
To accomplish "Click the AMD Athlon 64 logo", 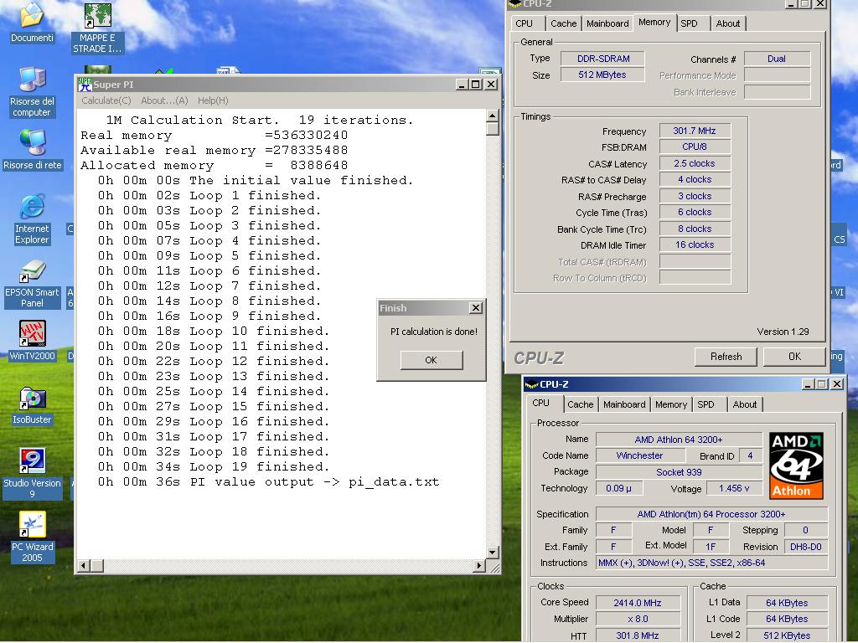I will (x=796, y=466).
